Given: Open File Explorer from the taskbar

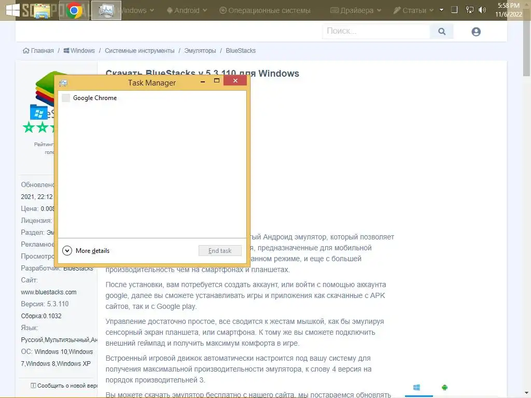Looking at the screenshot, I should 42,10.
